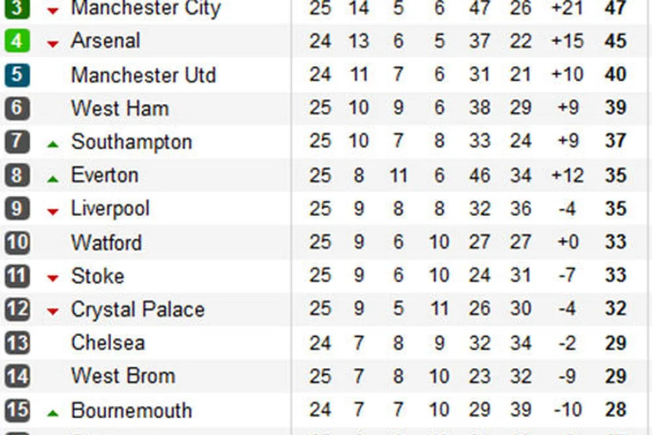652x435 pixels.
Task: Click the position 10 badge next to Watford
Action: 17,242
